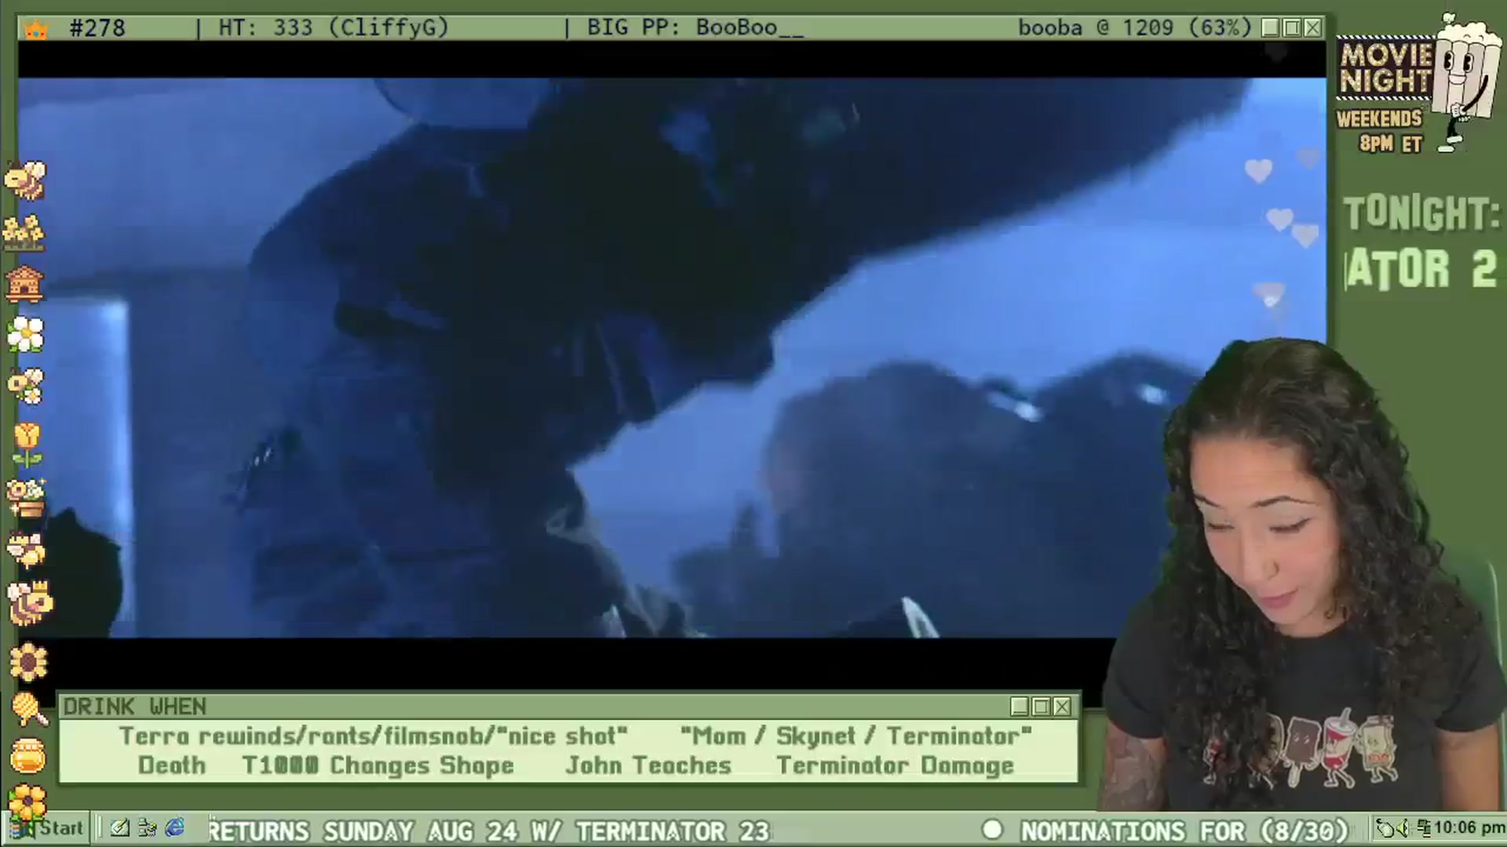The image size is (1507, 847).
Task: Click the speaker volume tray icon
Action: [1403, 828]
